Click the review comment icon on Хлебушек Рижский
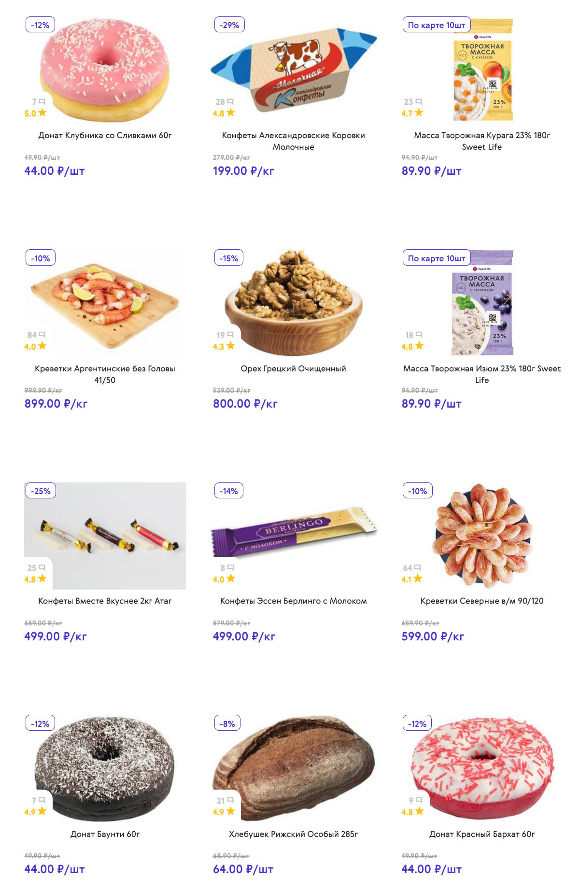The height and width of the screenshot is (891, 580). click(230, 800)
